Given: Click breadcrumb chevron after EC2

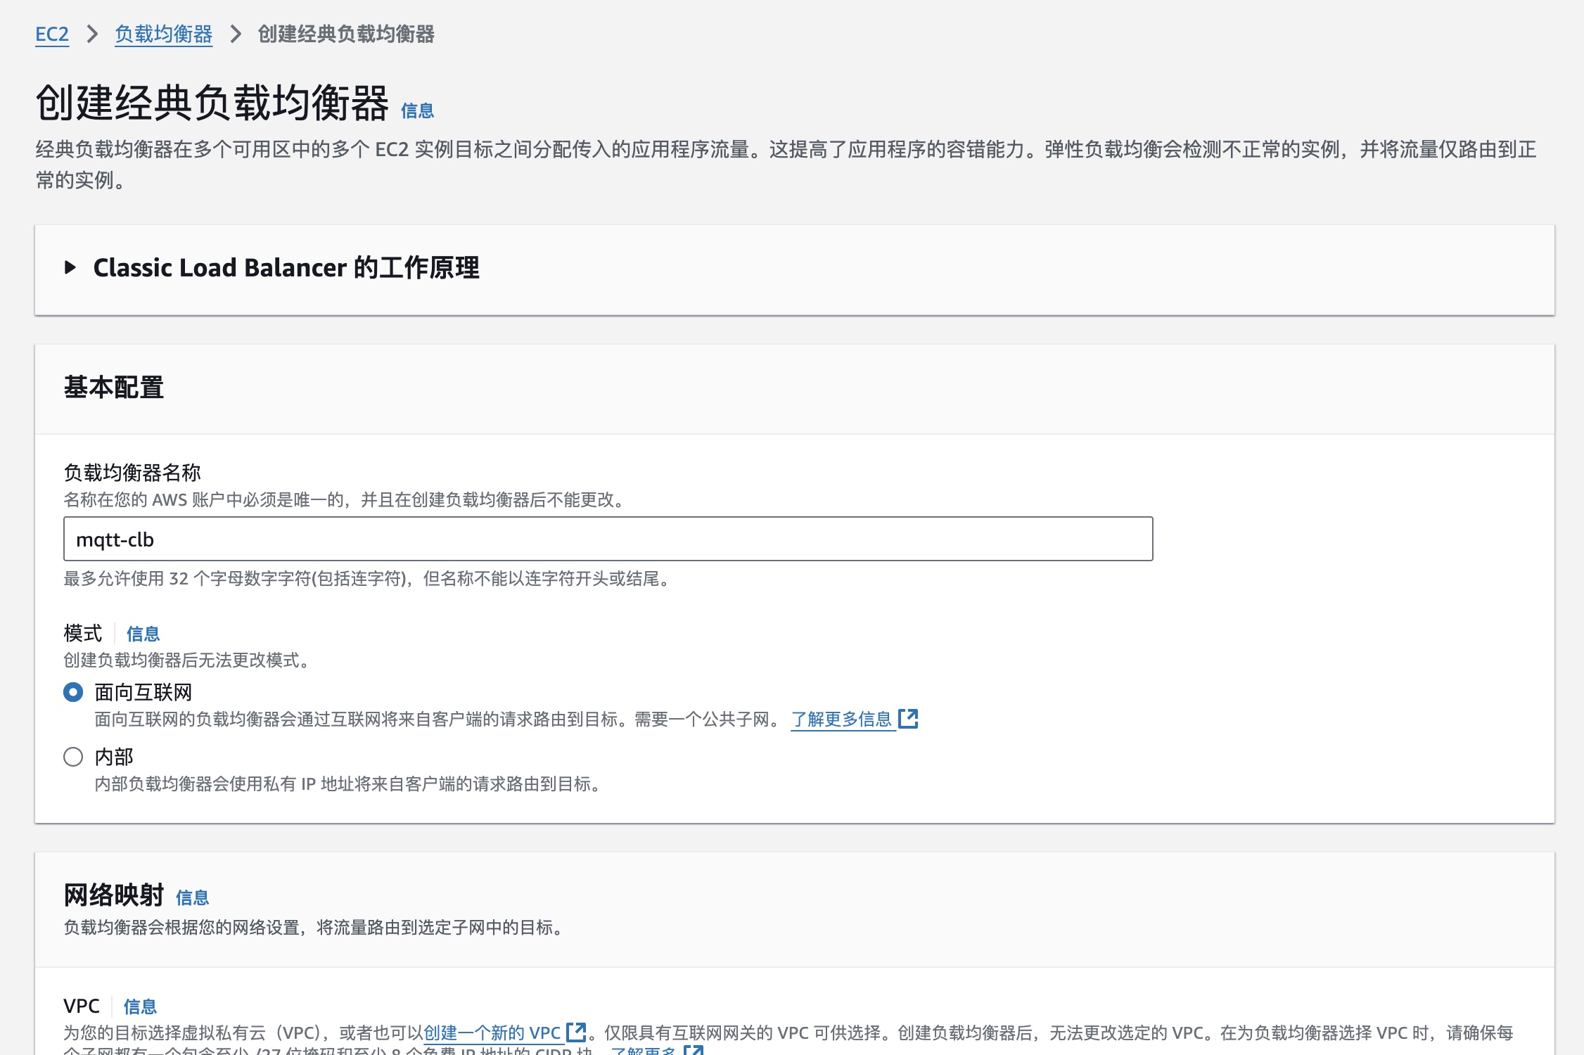Looking at the screenshot, I should click(x=92, y=34).
